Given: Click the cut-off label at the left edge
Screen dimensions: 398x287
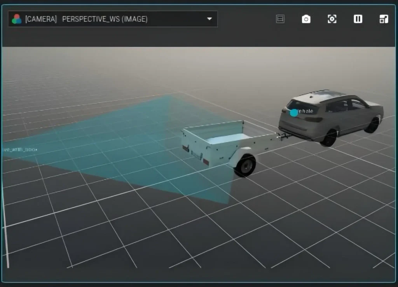Looking at the screenshot, I should (20, 150).
